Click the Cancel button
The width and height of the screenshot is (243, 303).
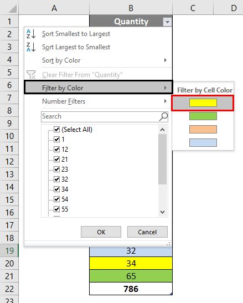point(147,232)
